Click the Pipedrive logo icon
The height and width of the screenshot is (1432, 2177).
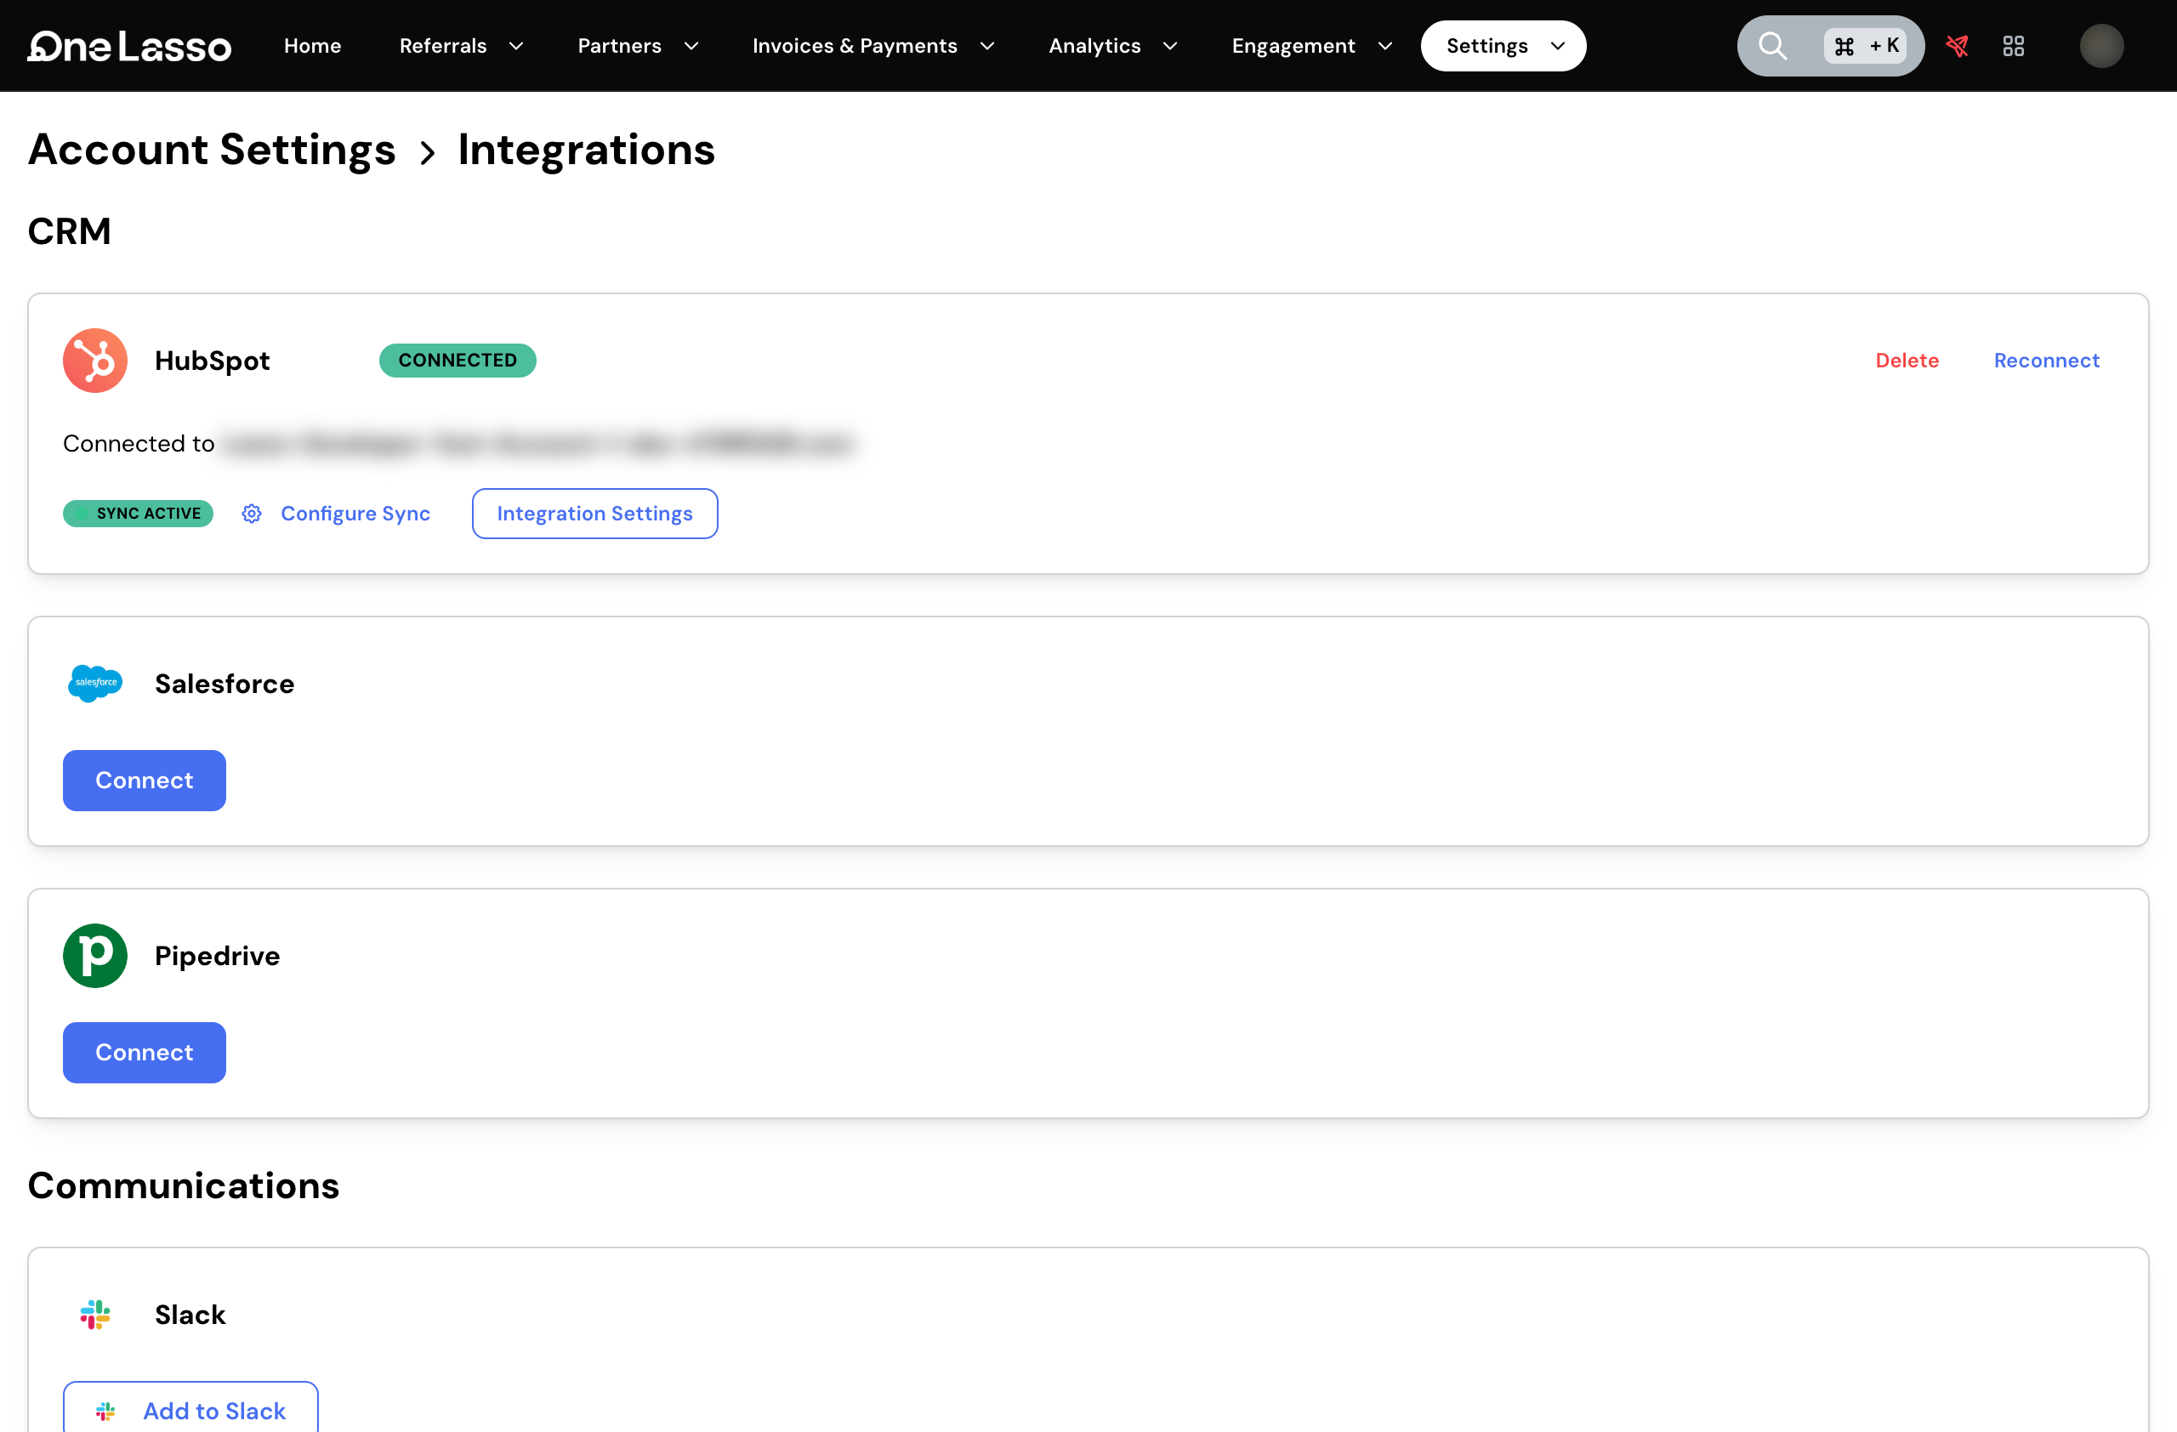pos(95,956)
